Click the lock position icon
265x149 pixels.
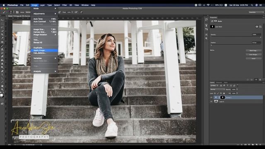221,93
